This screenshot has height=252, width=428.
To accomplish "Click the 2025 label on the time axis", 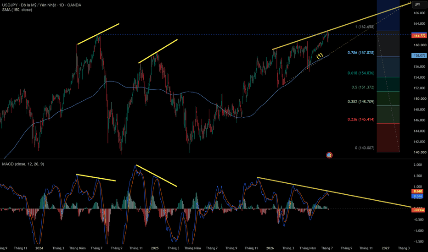I will click(x=155, y=248).
